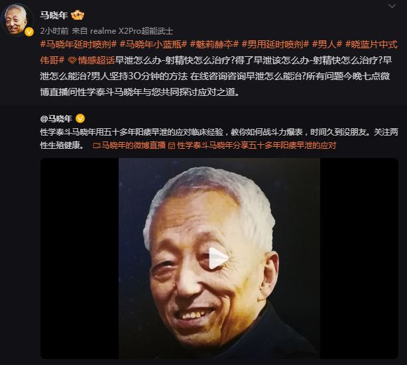Click the crown VIP membership icon
The width and height of the screenshot is (407, 365).
78,15
